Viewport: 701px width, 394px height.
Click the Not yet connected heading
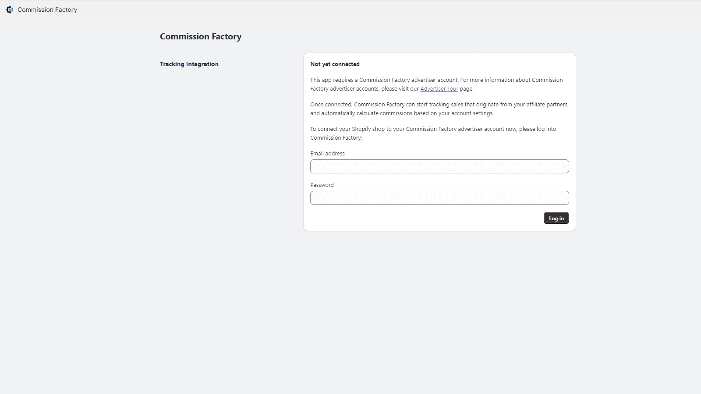(335, 64)
